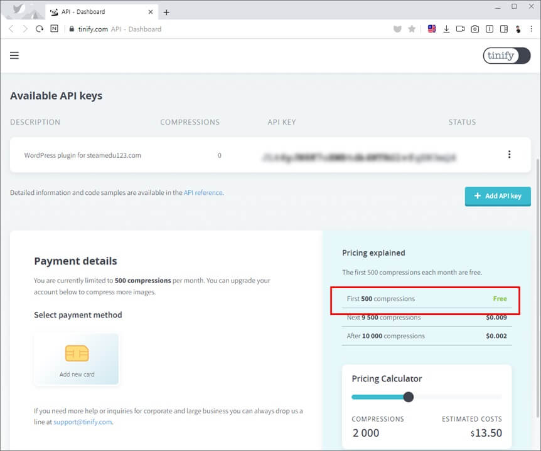Image resolution: width=541 pixels, height=451 pixels.
Task: Click the $13.50 estimated cost value
Action: pos(486,433)
